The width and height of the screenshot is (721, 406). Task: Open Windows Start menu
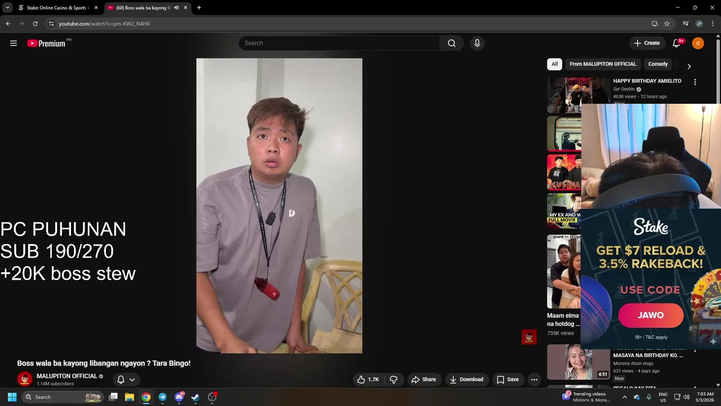point(12,397)
